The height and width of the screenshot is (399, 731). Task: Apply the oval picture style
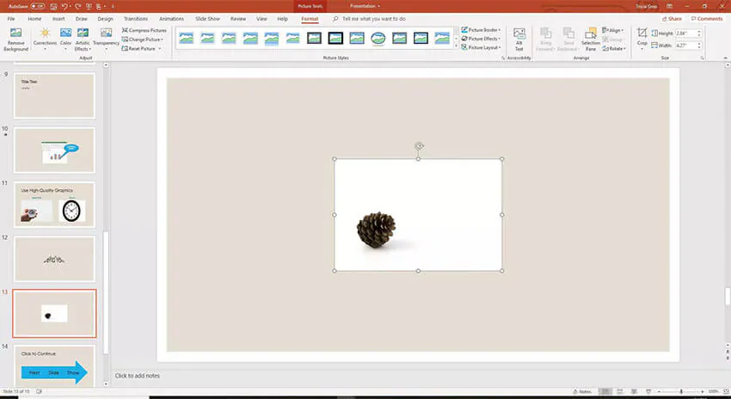378,38
